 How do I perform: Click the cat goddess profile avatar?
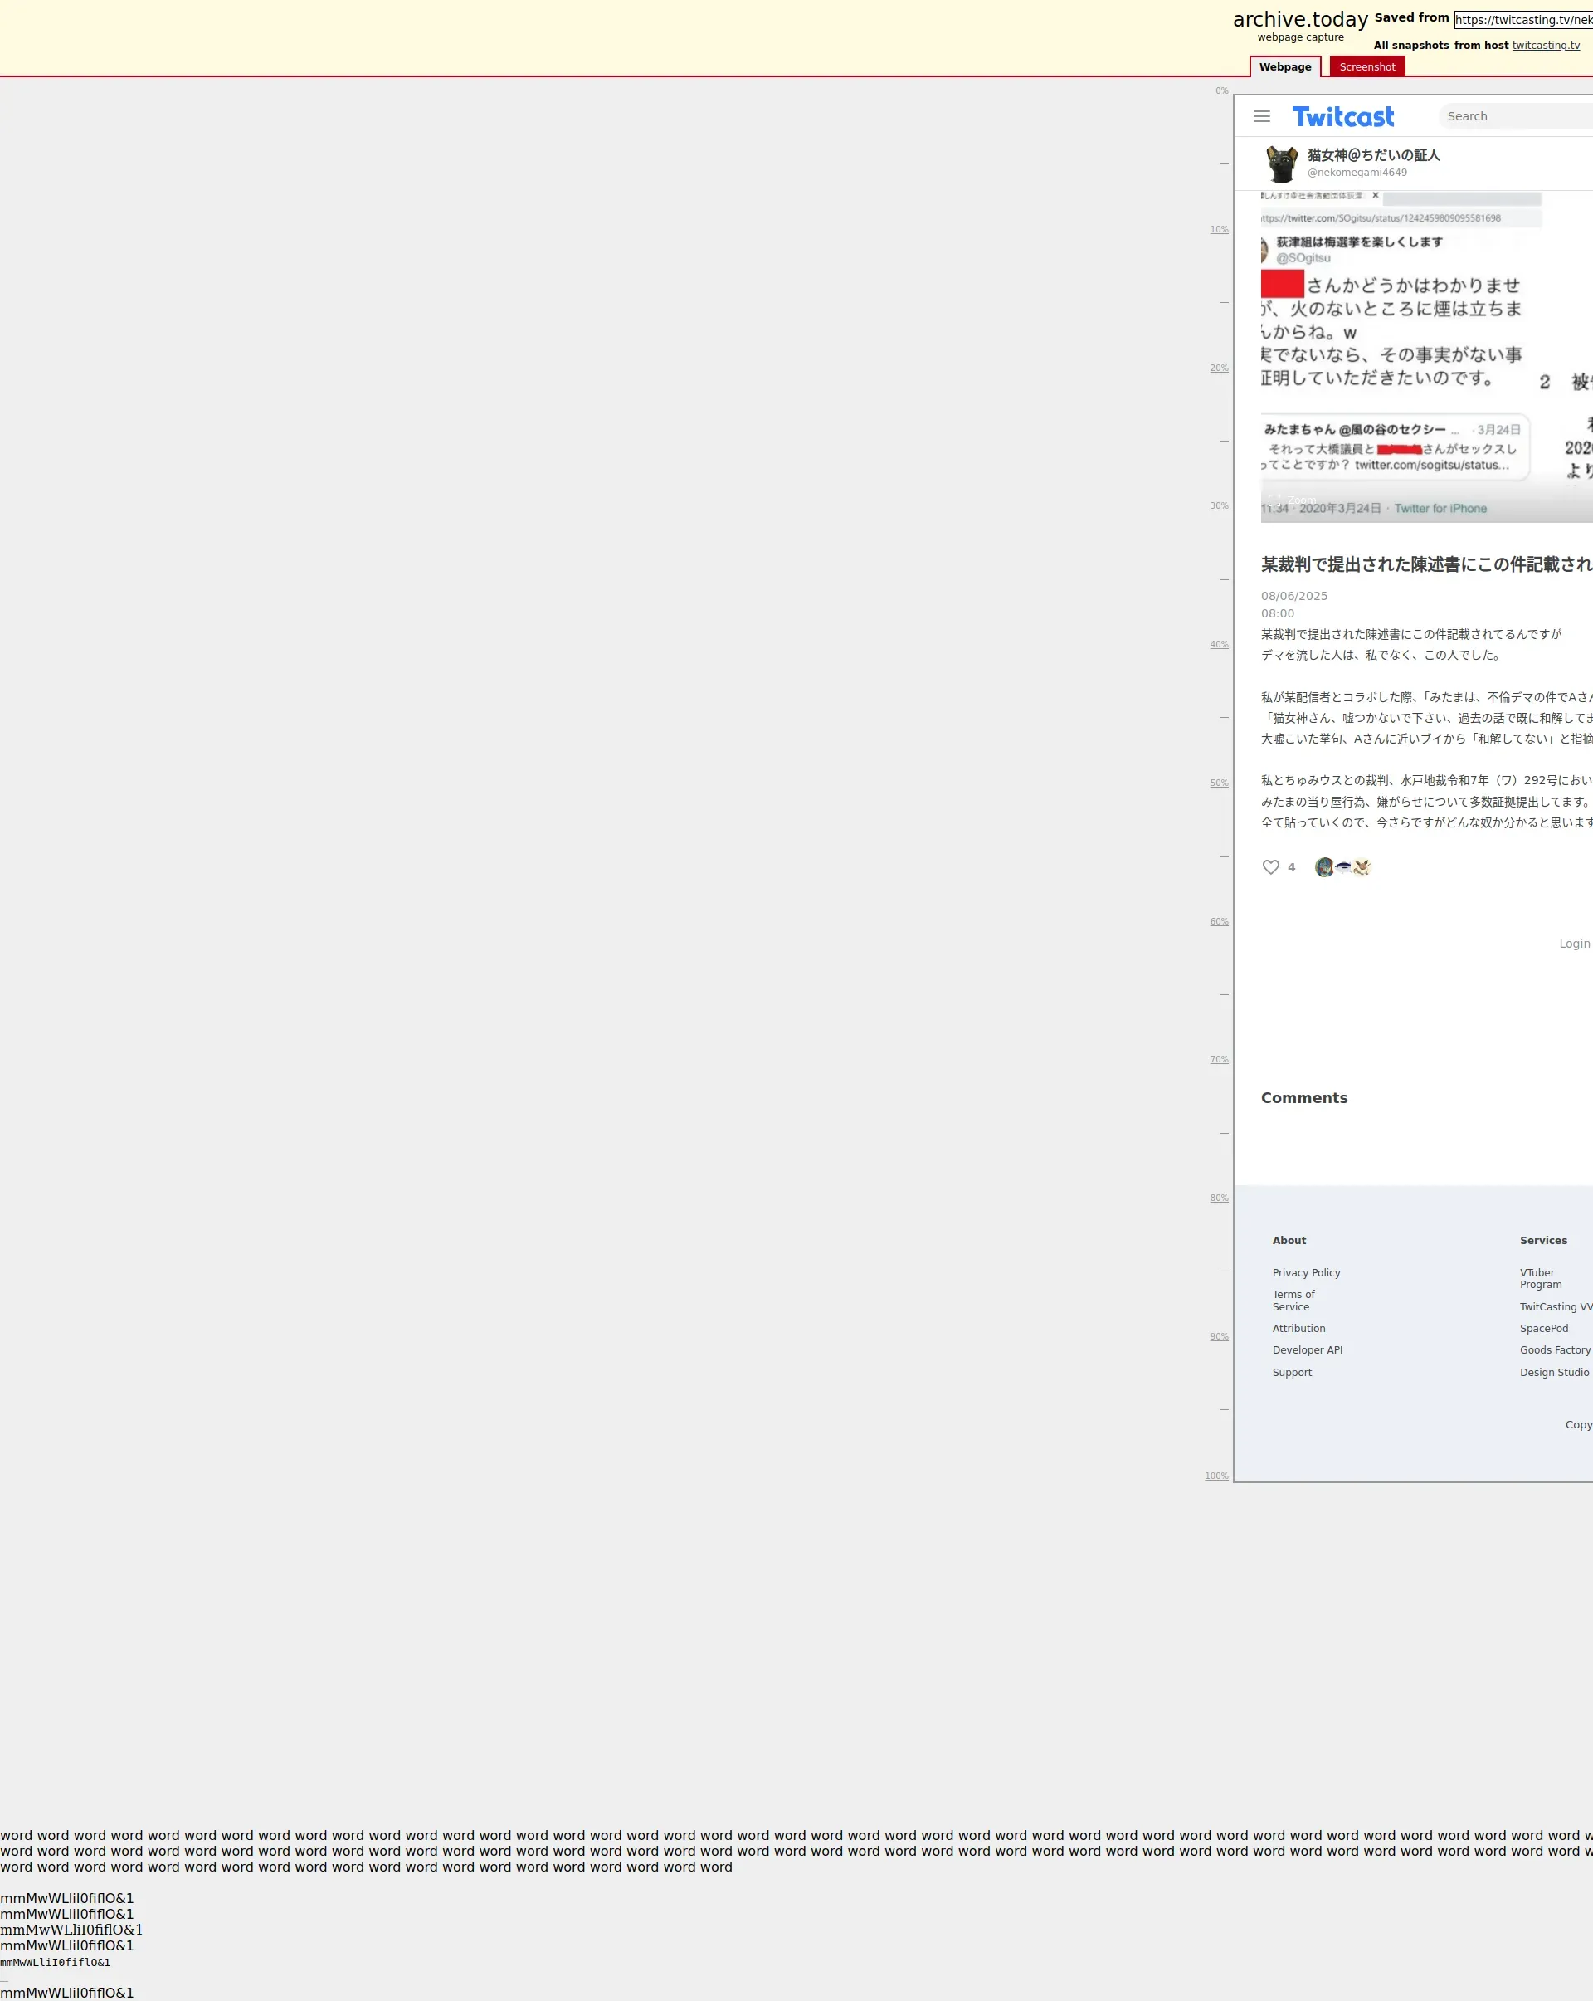1282,163
